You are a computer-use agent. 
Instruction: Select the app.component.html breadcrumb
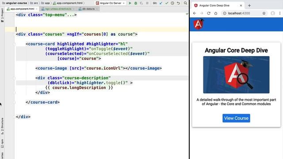click(x=68, y=3)
